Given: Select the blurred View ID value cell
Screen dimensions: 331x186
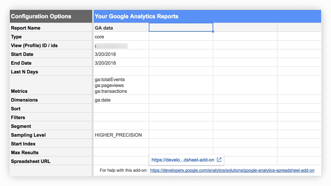Looking at the screenshot, I should [121, 45].
